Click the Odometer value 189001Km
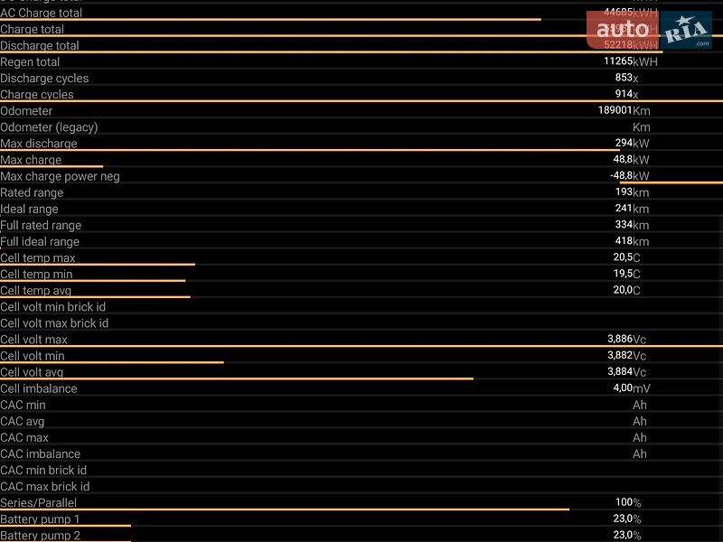Screen dimensions: 723x542 click(624, 110)
